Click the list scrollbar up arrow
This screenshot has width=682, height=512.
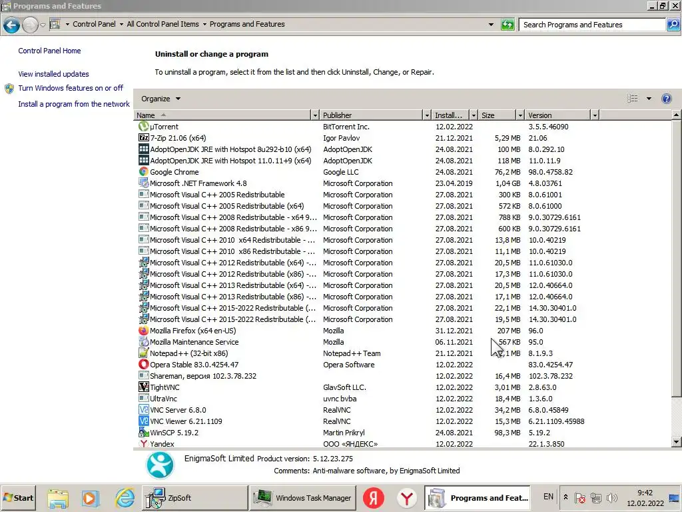coord(676,115)
